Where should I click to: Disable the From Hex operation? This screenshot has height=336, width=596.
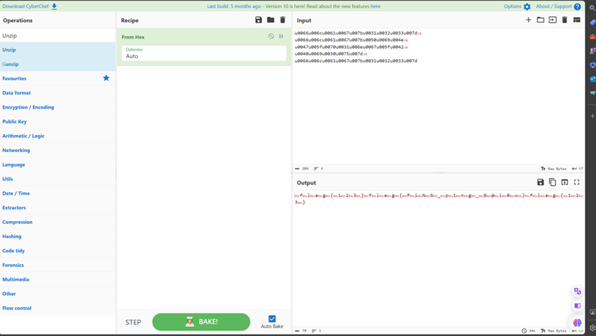tap(271, 36)
